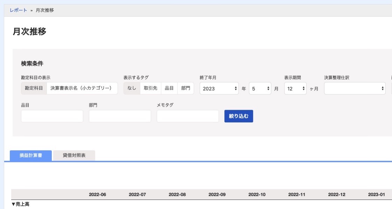The image size is (392, 209).
Task: Open the 決算整理仕訳 dropdown
Action: (355, 88)
